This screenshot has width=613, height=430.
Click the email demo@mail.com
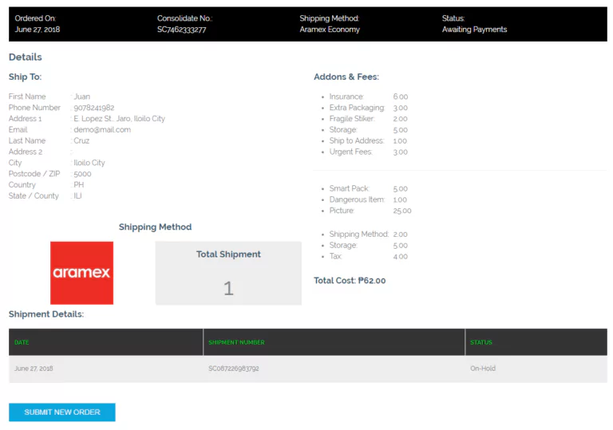(102, 129)
